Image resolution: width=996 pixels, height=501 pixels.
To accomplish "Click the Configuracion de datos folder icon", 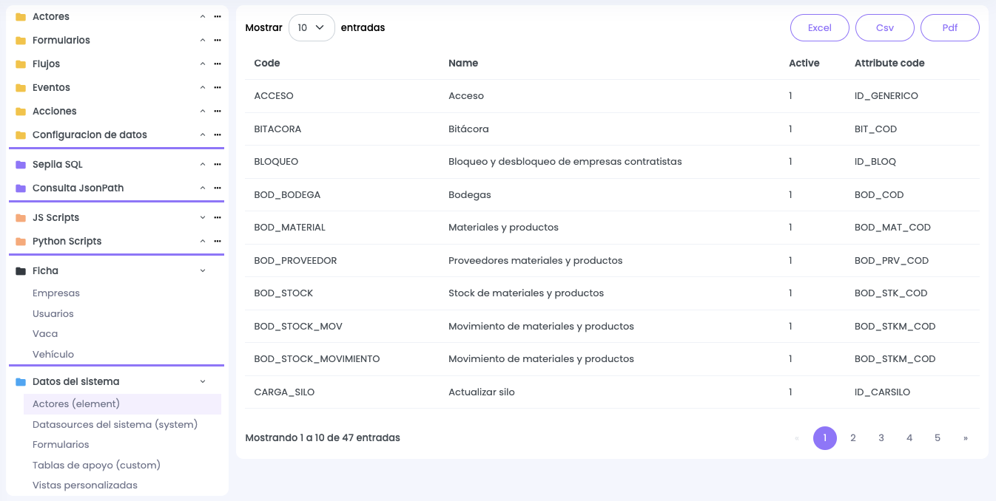I will 21,134.
